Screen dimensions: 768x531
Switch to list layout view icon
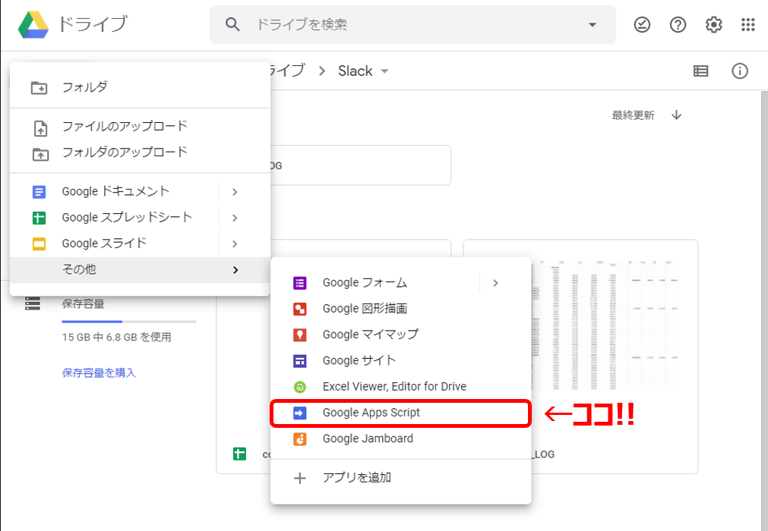tap(701, 71)
